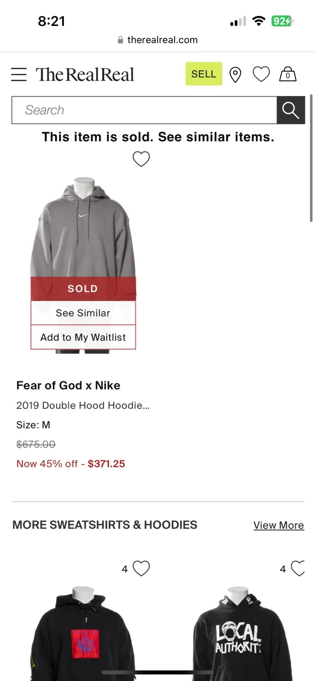The width and height of the screenshot is (315, 681).
Task: Open your favorites via the heart icon
Action: (x=261, y=74)
